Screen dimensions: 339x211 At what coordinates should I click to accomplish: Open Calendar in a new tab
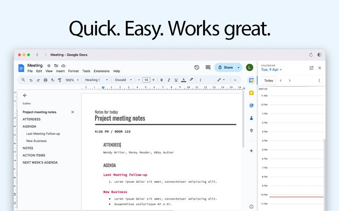311,68
